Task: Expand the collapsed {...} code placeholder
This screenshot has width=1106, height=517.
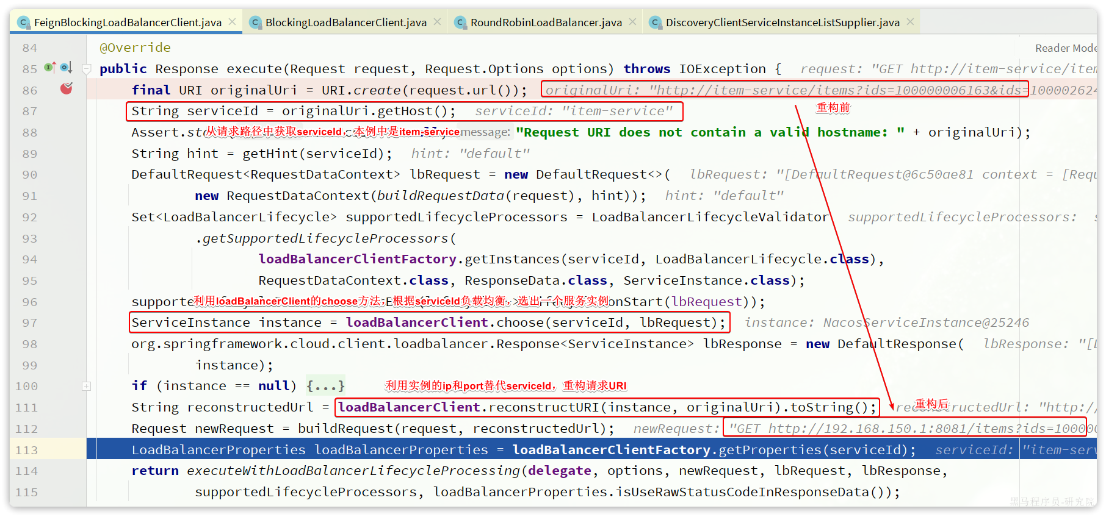Action: click(325, 386)
